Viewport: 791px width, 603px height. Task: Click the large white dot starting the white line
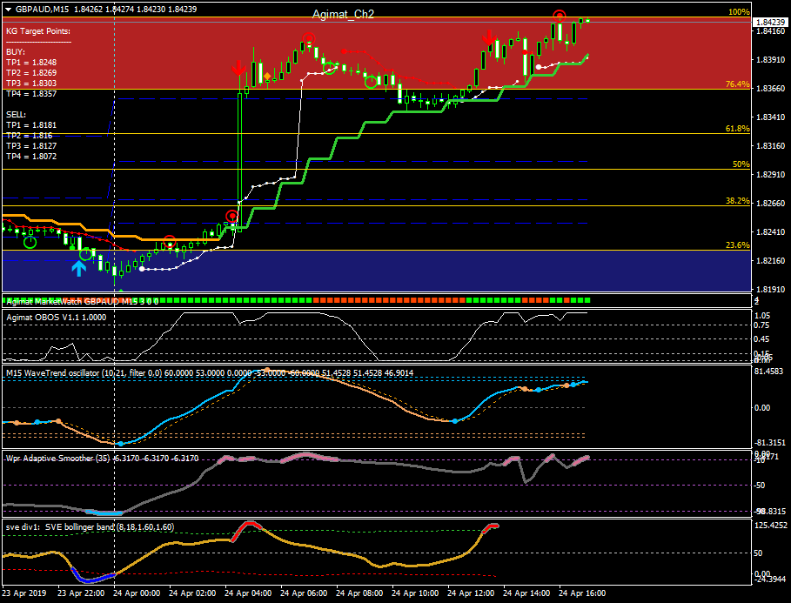[142, 269]
